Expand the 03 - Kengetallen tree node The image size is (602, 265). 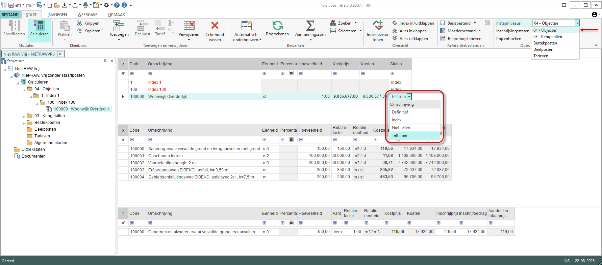tap(24, 117)
